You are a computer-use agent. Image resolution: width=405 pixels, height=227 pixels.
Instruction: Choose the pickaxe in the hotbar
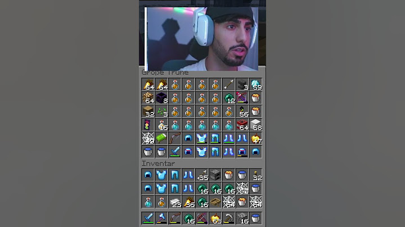tap(228, 218)
